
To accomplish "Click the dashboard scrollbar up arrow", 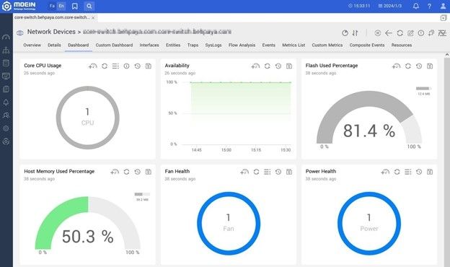I will [447, 55].
